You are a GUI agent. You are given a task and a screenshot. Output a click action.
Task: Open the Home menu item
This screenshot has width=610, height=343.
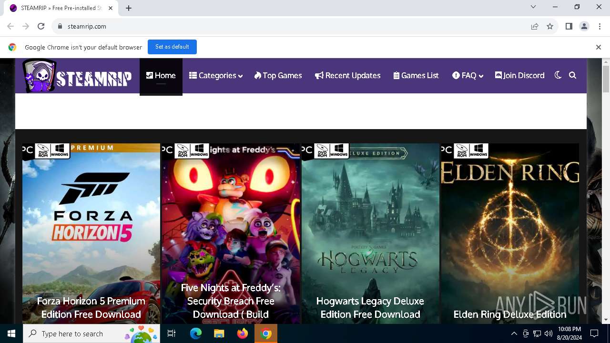pyautogui.click(x=161, y=76)
